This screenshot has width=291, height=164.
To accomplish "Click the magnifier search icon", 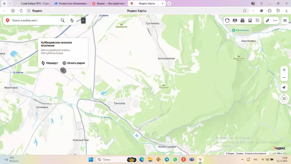I will click(63, 20).
